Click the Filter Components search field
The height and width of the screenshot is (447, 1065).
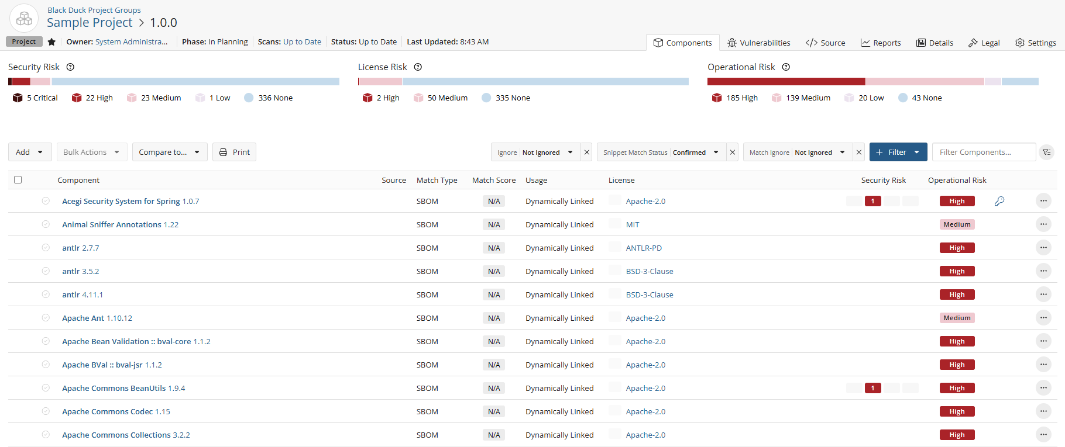983,153
